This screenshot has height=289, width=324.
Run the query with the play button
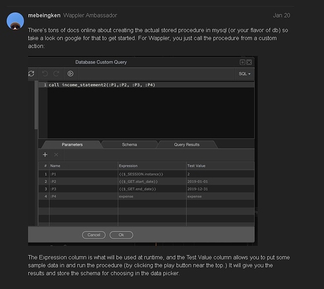click(70, 73)
